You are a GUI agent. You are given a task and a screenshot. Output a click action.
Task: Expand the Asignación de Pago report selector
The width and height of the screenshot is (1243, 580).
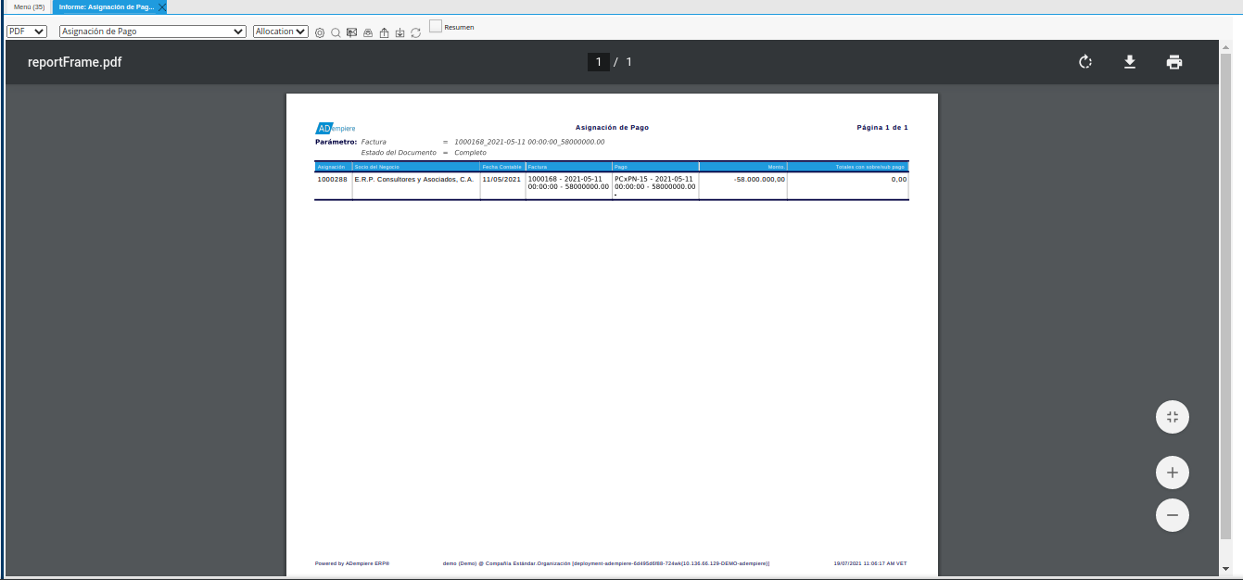click(x=151, y=31)
